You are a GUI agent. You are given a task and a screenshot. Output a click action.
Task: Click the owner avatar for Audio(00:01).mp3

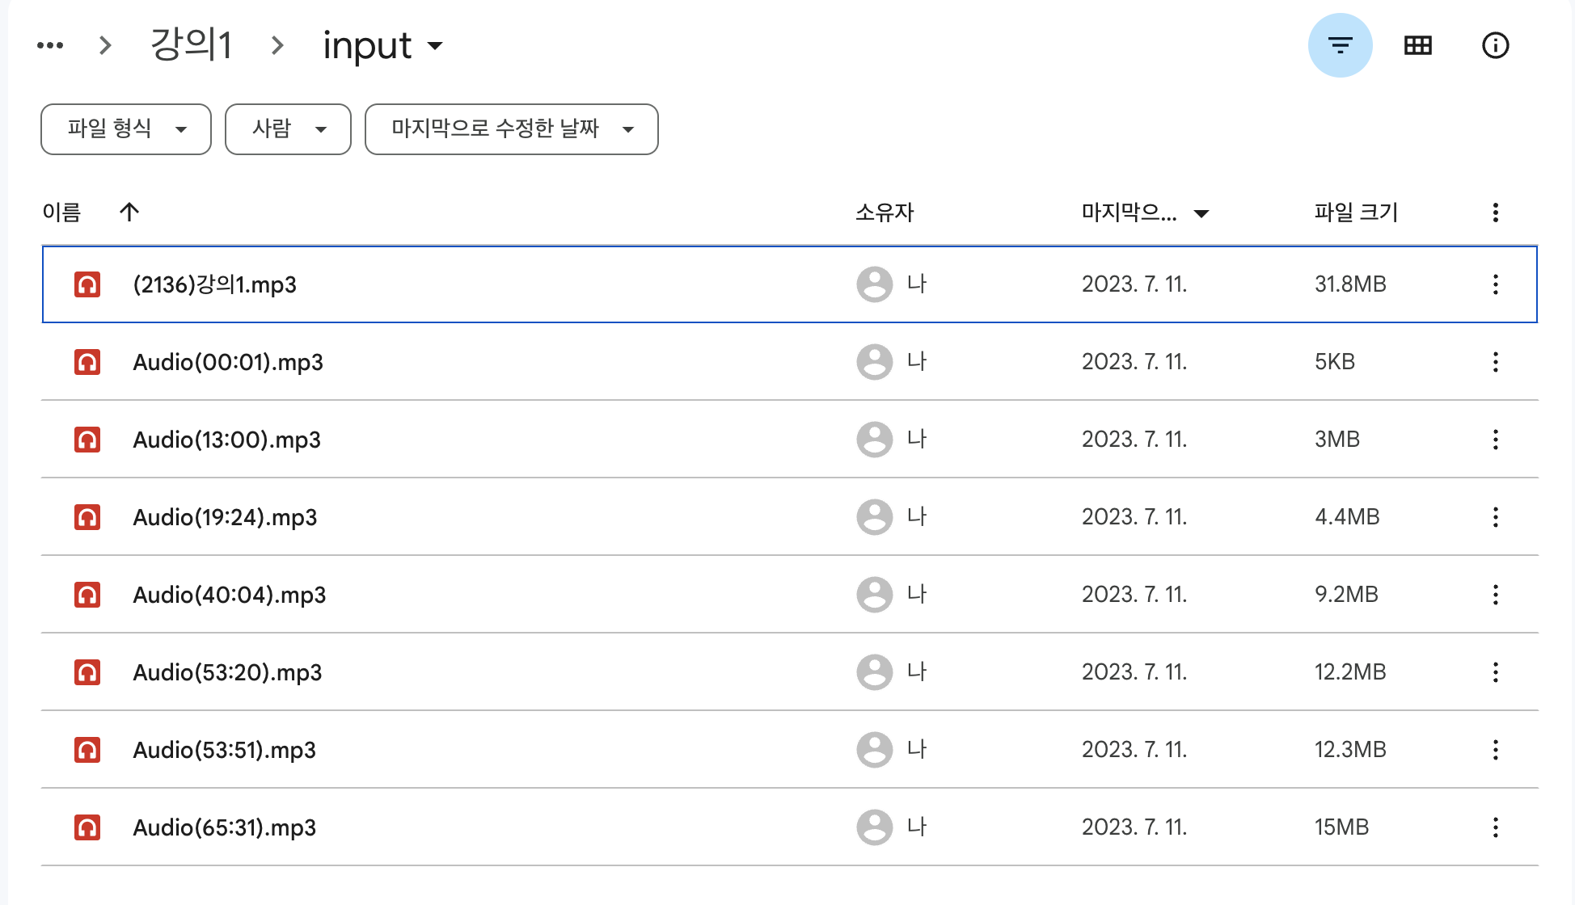(874, 362)
